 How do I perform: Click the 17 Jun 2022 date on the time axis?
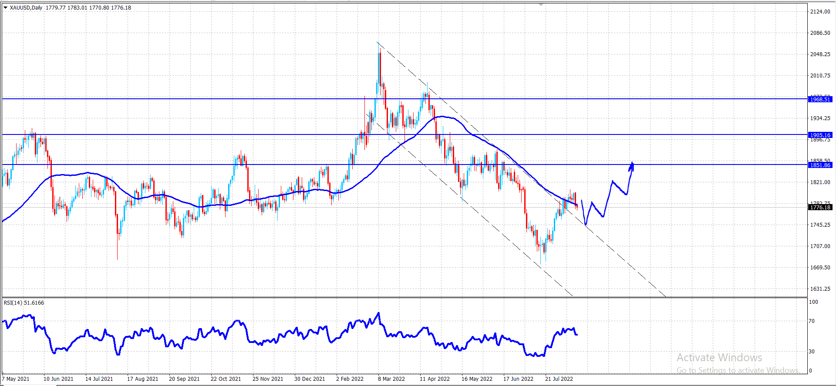click(x=518, y=379)
